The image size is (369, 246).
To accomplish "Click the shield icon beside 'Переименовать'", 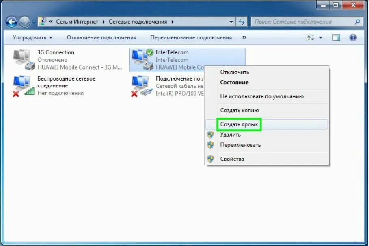I will click(210, 145).
